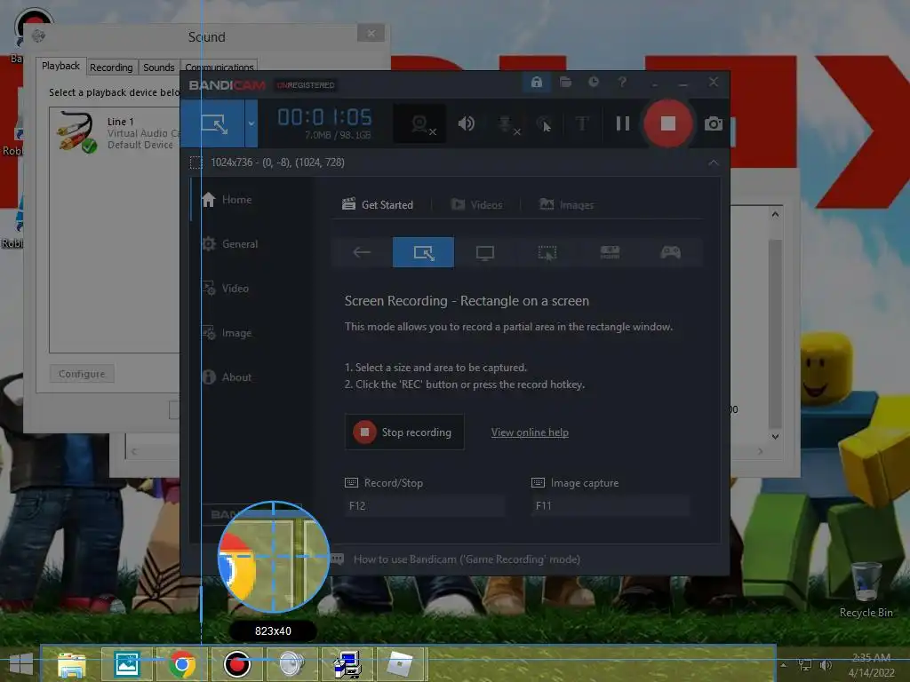The image size is (910, 682).
Task: Open the scheduled recording clock icon
Action: [593, 83]
